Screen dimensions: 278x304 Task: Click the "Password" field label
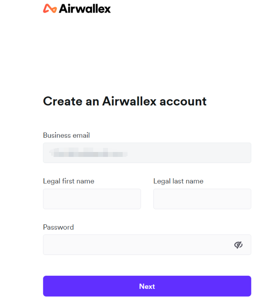pos(58,227)
